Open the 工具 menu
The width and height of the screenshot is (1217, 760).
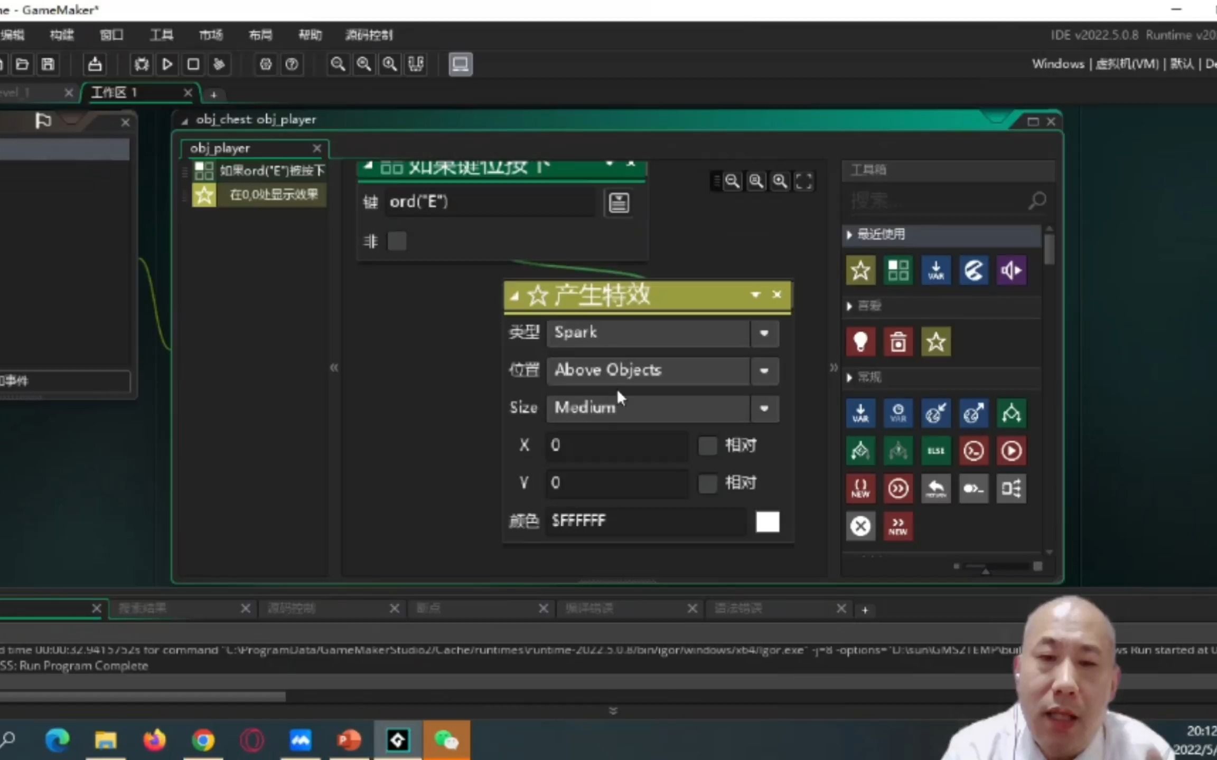[x=161, y=35]
